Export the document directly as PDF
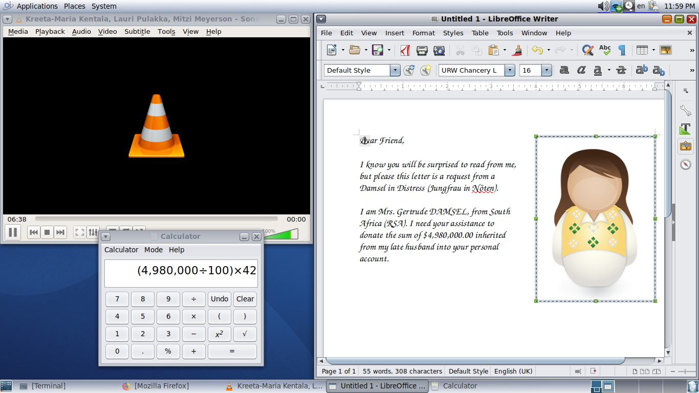Screen dimensions: 699x393 pos(405,50)
